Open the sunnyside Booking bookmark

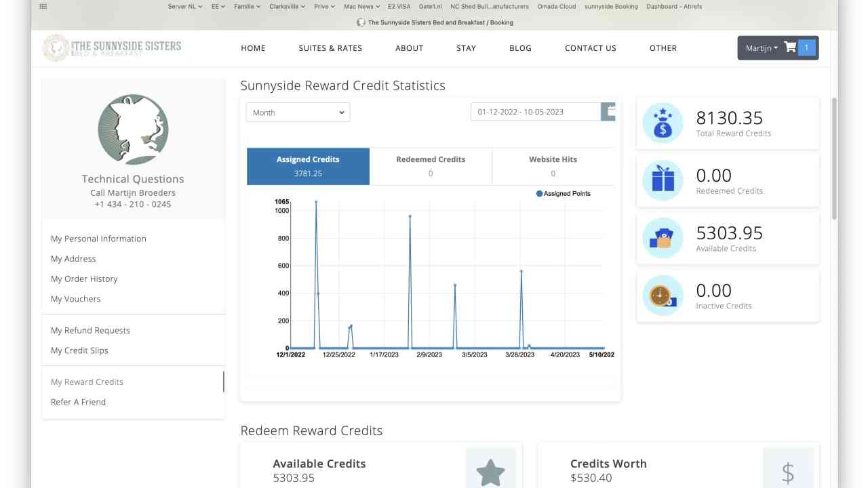[x=611, y=6]
